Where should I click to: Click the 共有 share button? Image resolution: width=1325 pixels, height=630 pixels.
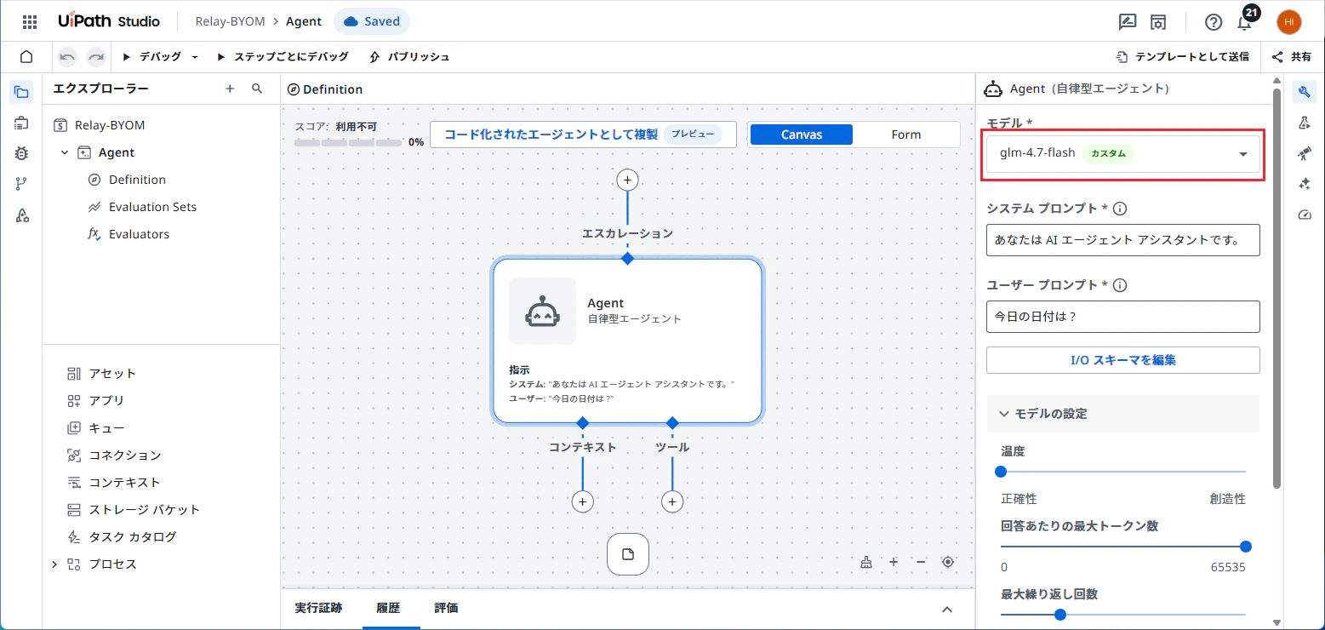point(1291,57)
